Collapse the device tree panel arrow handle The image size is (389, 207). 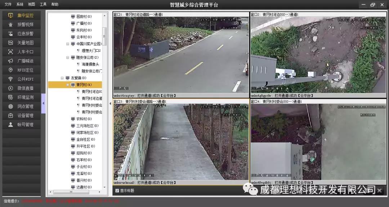pos(43,103)
